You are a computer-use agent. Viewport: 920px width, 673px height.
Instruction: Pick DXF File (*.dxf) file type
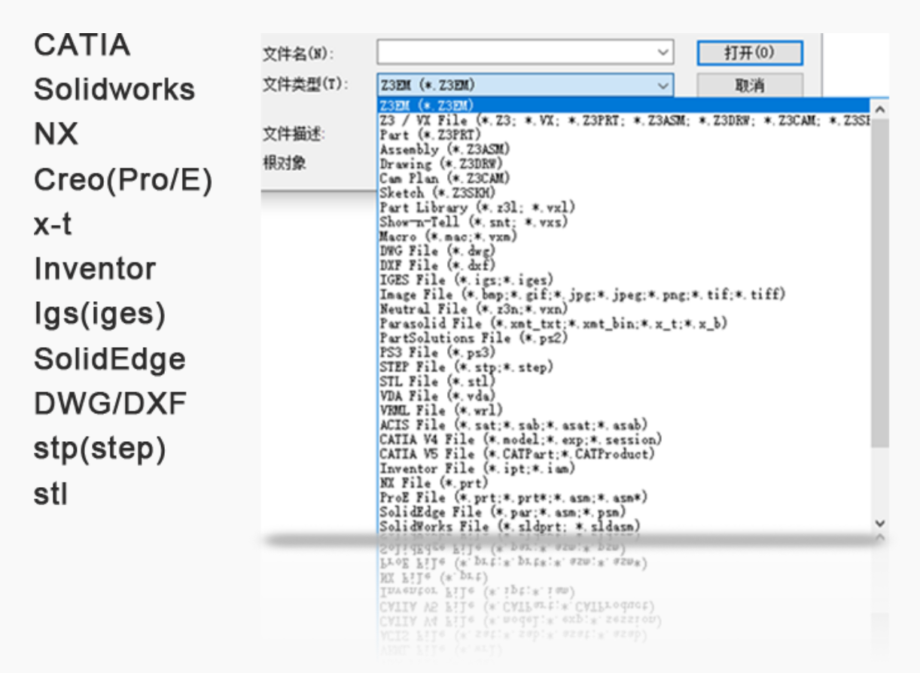[x=437, y=265]
